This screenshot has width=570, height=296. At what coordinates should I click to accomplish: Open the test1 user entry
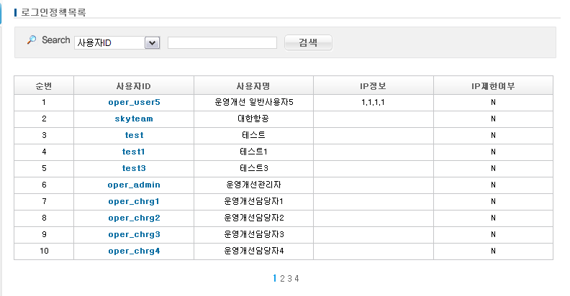[134, 152]
